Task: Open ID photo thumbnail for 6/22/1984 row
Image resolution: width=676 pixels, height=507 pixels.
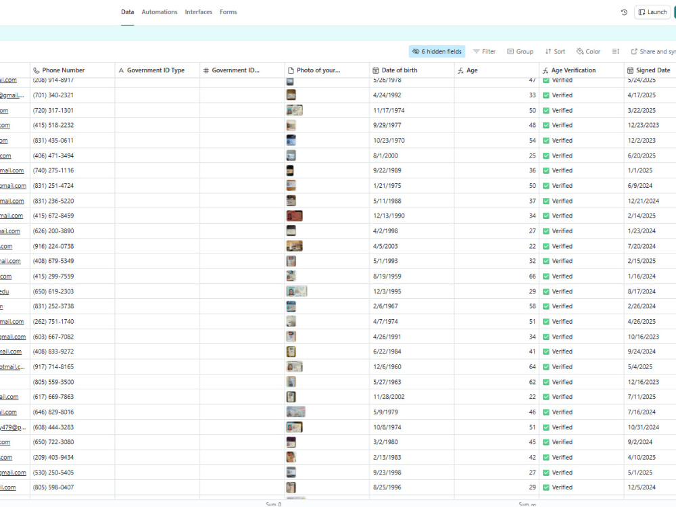Action: pos(291,352)
